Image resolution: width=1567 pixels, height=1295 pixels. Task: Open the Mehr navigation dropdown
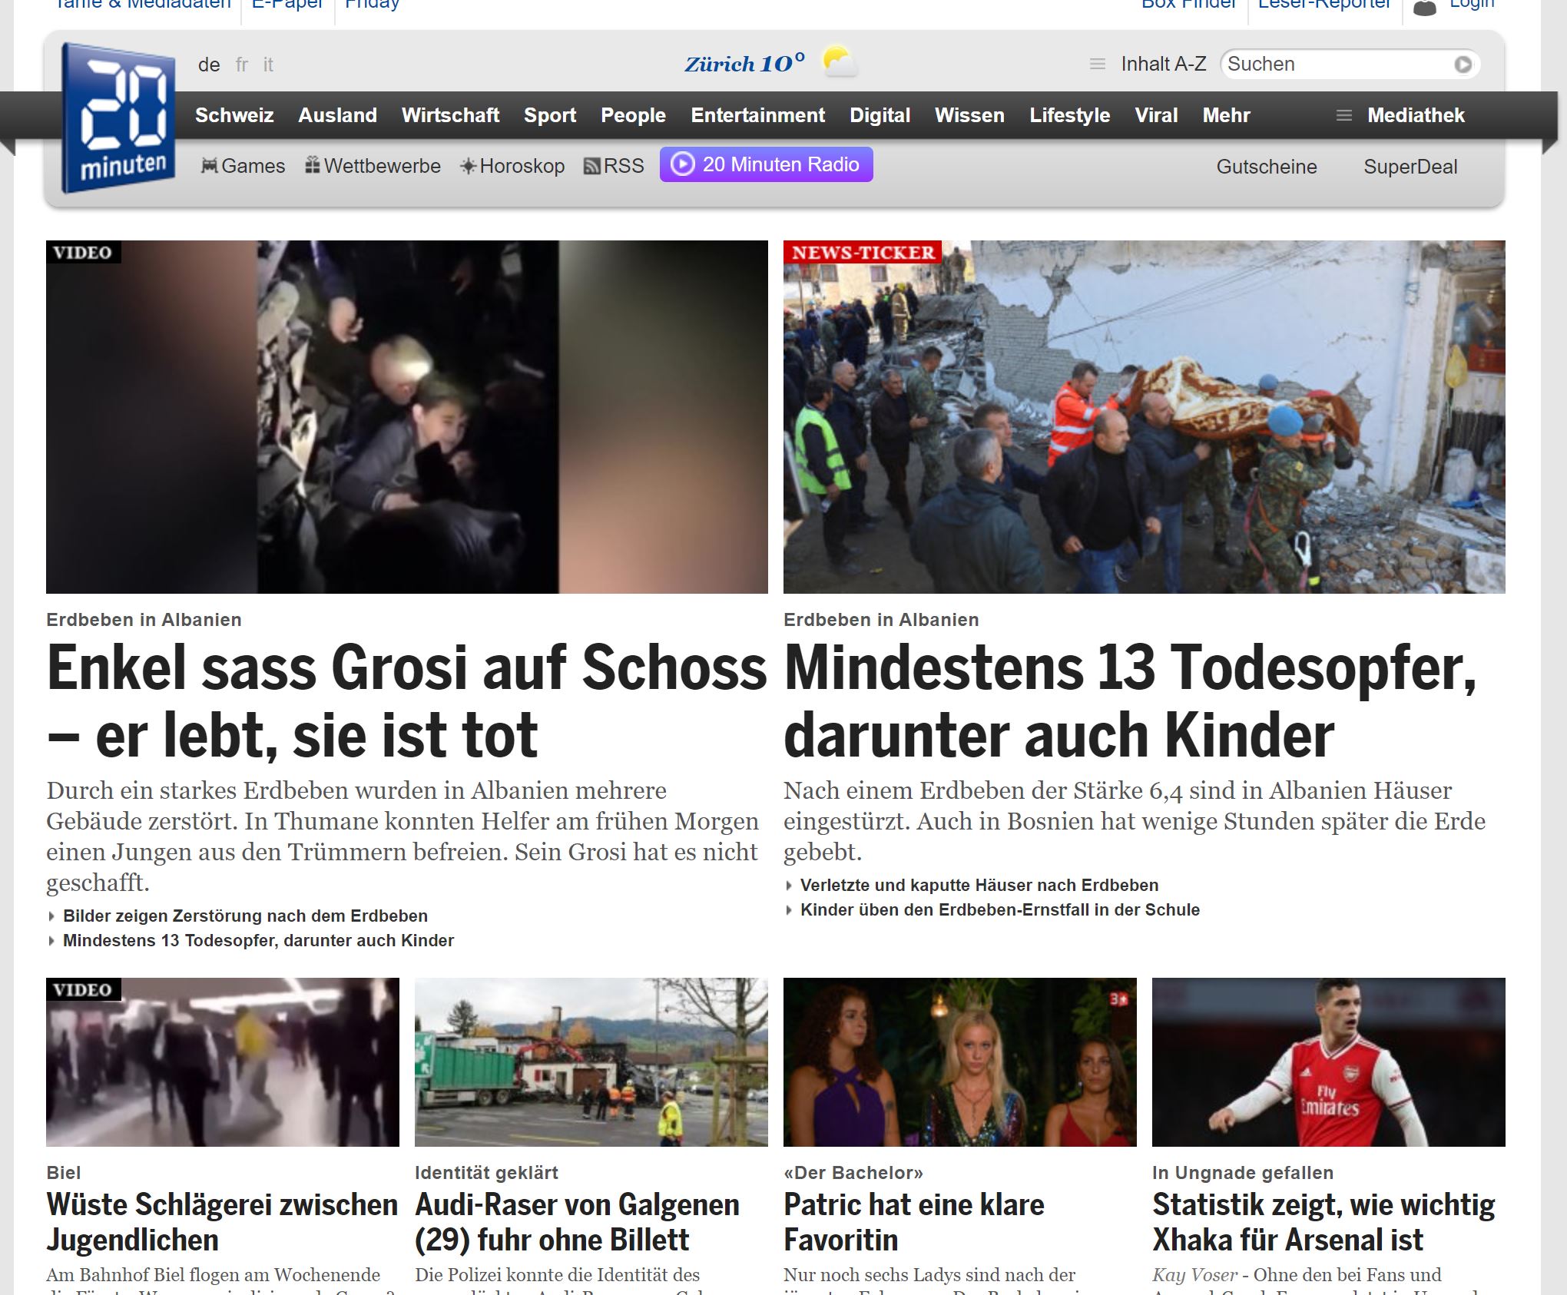point(1226,115)
